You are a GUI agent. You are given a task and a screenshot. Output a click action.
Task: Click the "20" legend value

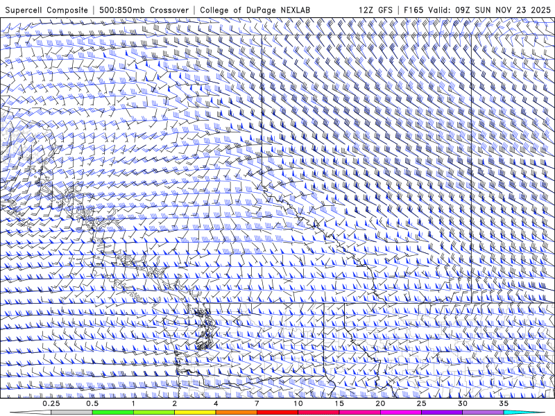pyautogui.click(x=380, y=404)
